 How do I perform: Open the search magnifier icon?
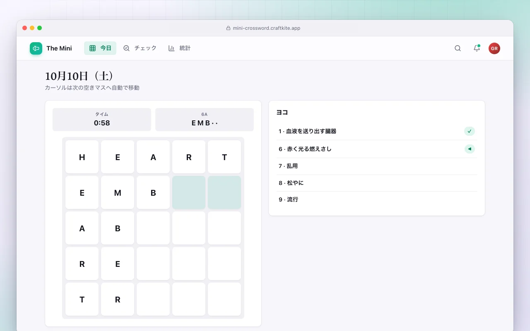click(x=458, y=48)
